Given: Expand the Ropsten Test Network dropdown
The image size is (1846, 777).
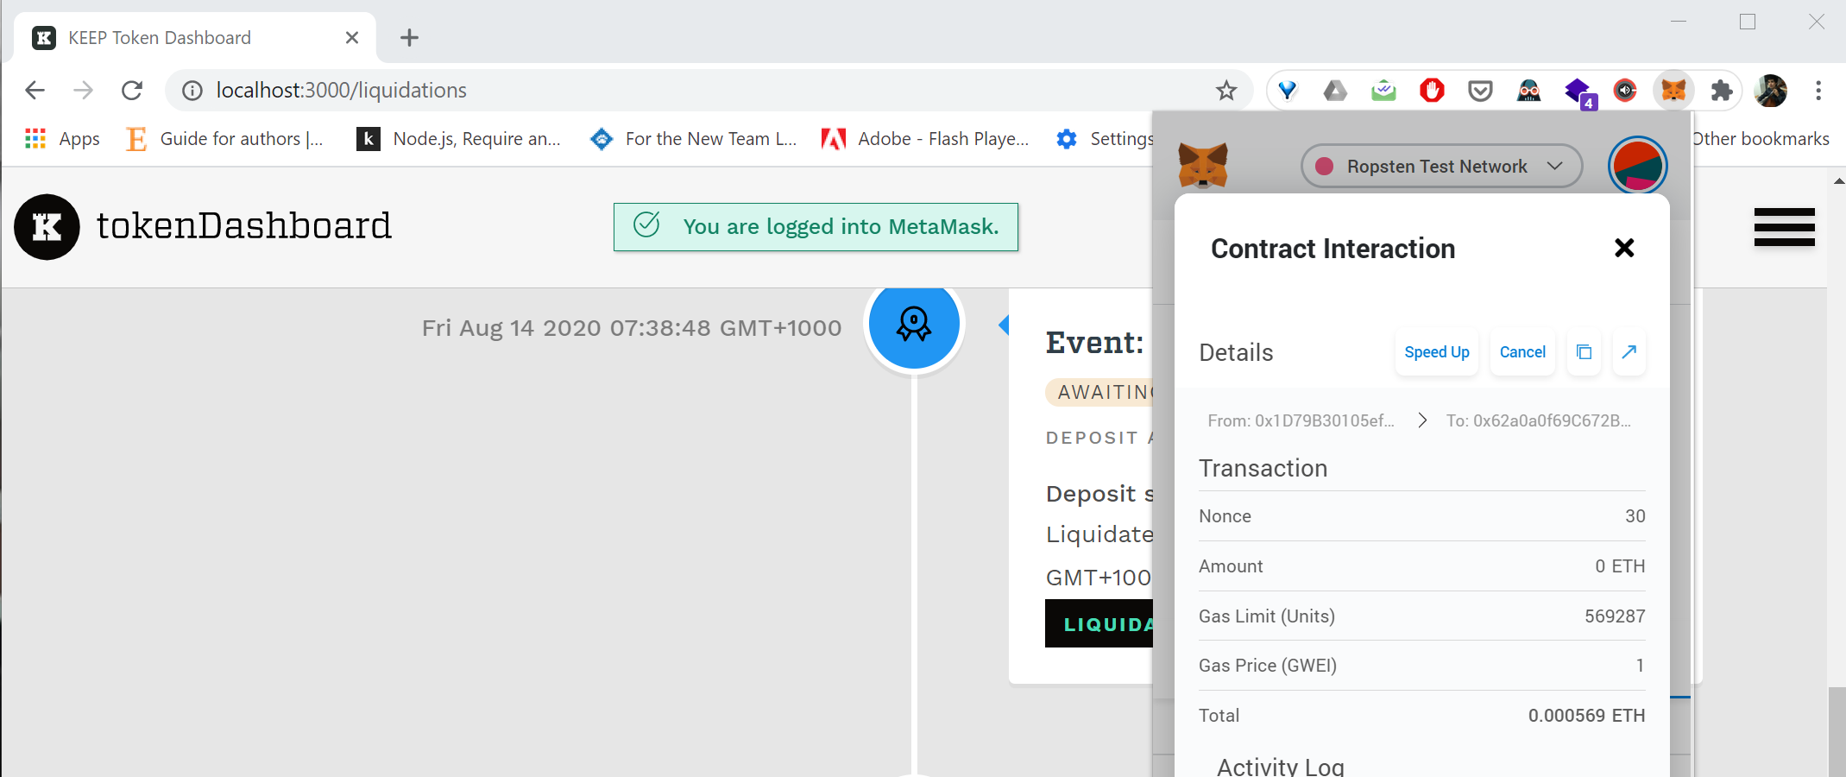Looking at the screenshot, I should 1440,166.
